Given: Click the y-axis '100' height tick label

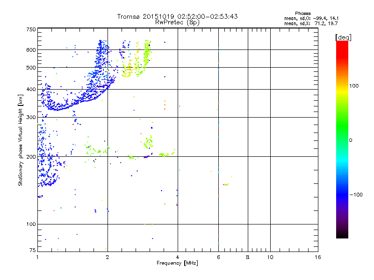Looking at the screenshot, I should [x=31, y=224].
